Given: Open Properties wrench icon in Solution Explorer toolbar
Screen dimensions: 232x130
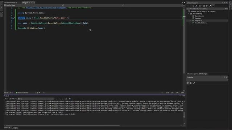Looking at the screenshot, I should tap(210, 6).
